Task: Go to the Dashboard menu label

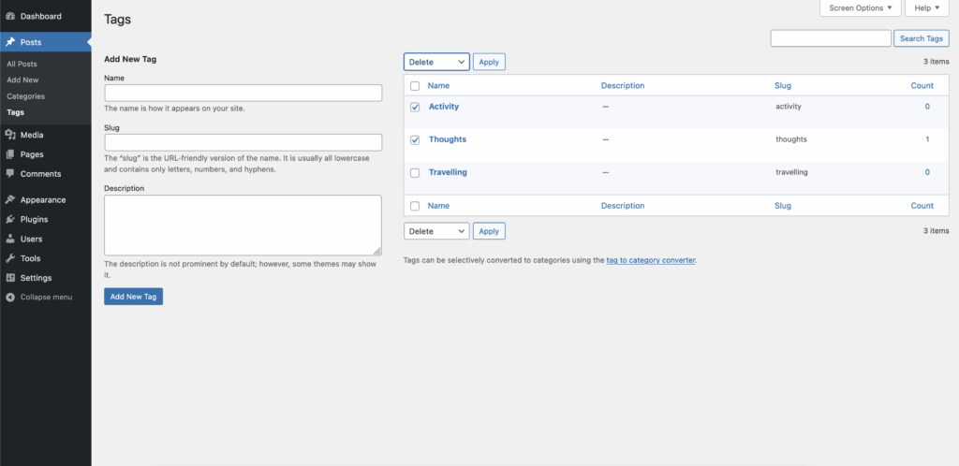Action: (41, 16)
